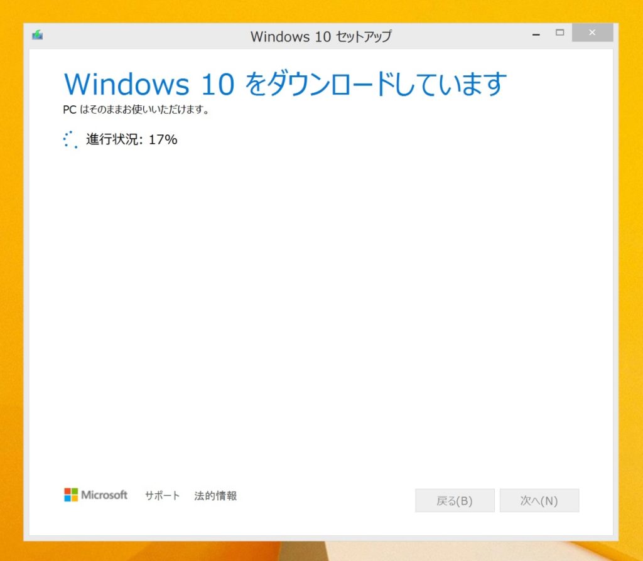Viewport: 643px width, 561px height.
Task: Click the setup program icon in the title bar
Action: click(x=36, y=35)
